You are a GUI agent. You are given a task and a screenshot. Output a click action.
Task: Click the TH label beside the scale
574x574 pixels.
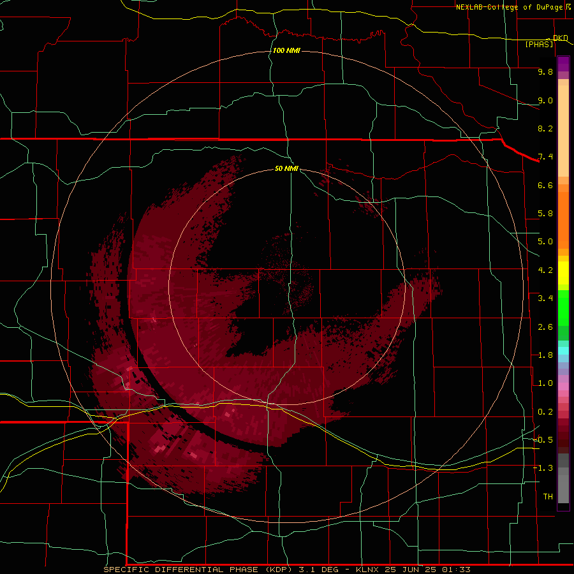coord(548,497)
